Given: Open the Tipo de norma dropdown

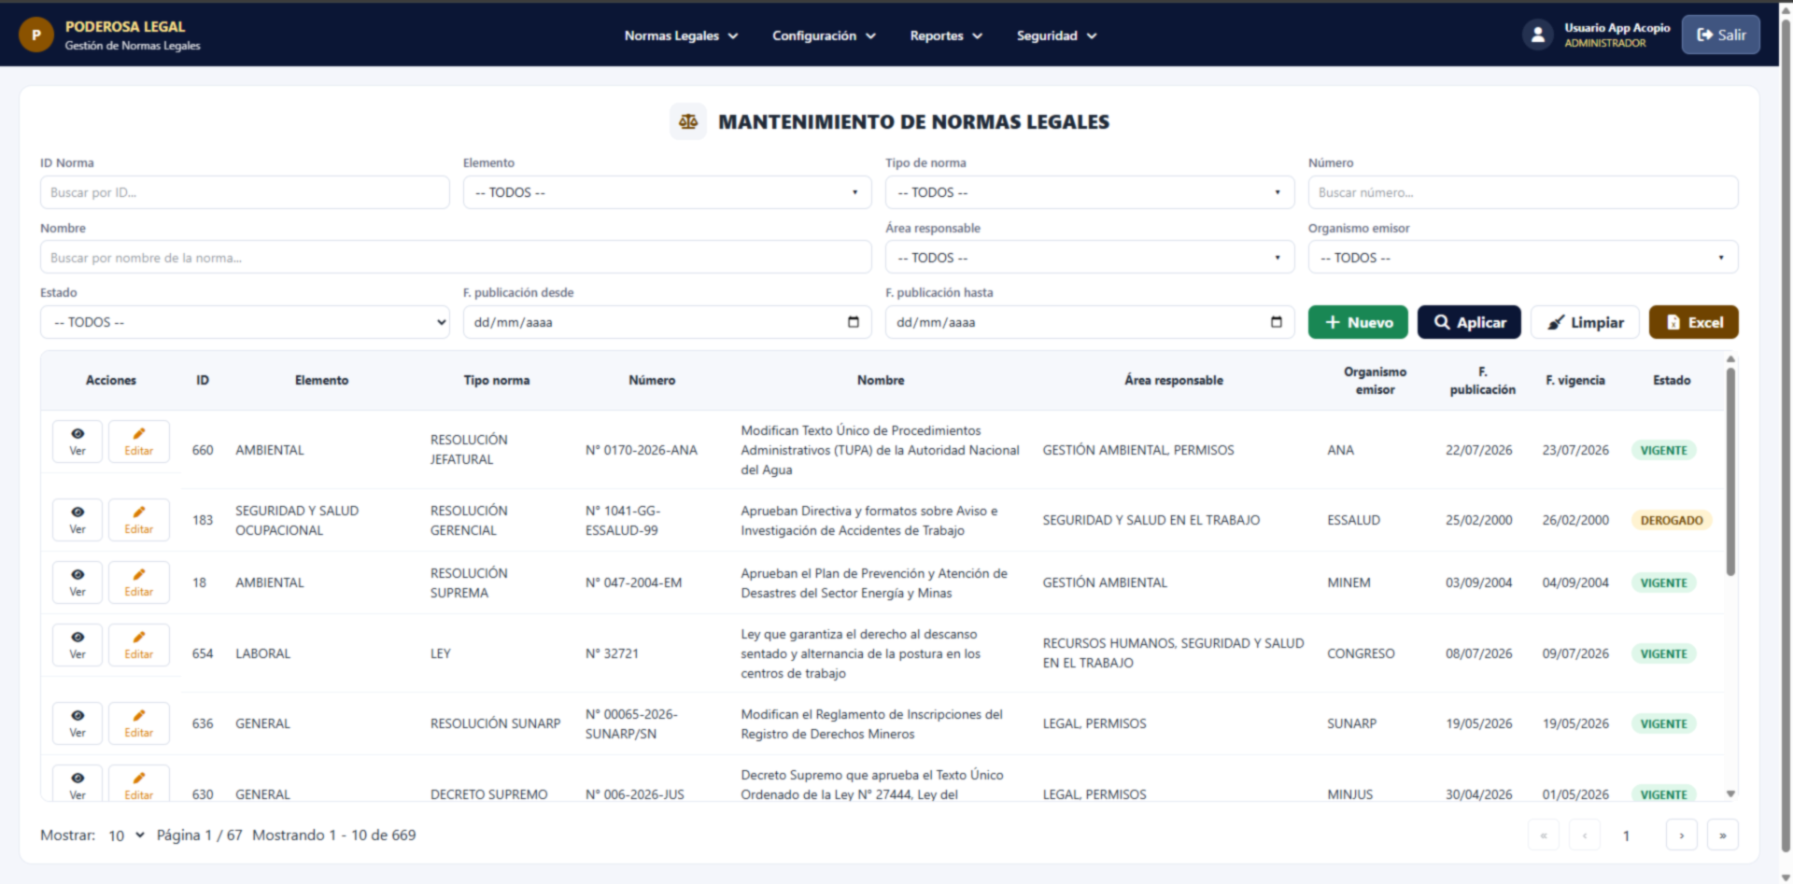Looking at the screenshot, I should pos(1090,192).
